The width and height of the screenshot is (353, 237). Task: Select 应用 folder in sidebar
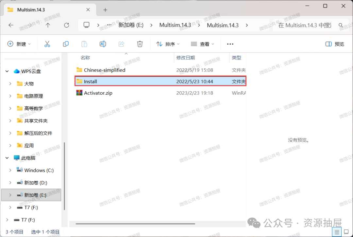click(29, 145)
